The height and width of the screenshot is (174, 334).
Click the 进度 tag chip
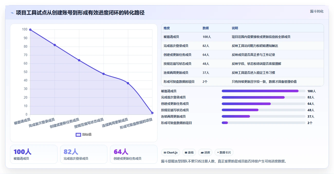205,152
